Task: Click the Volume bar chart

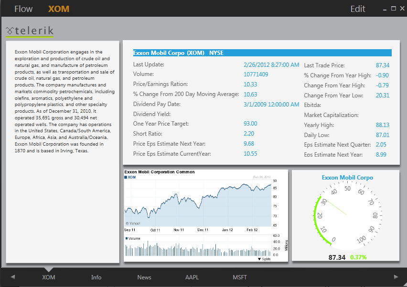Action: (198, 246)
